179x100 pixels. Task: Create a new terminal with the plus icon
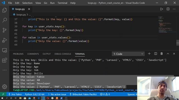tap(149, 54)
